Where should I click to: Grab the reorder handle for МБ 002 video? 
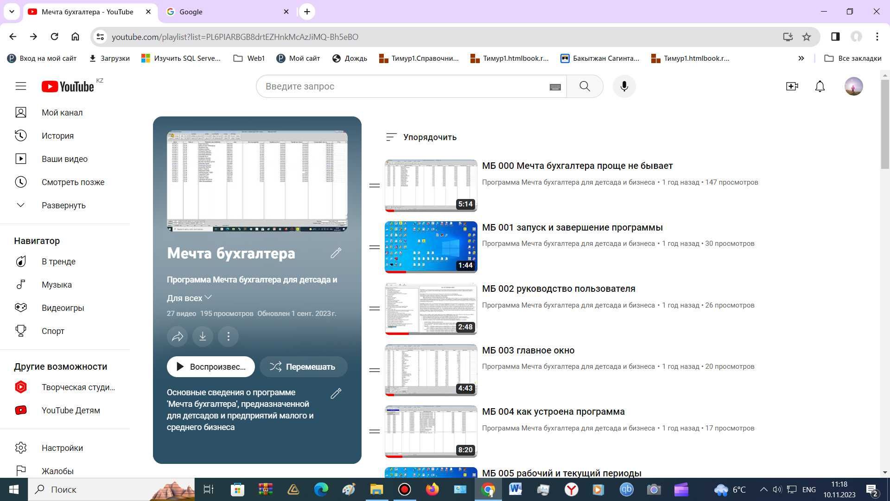click(375, 308)
